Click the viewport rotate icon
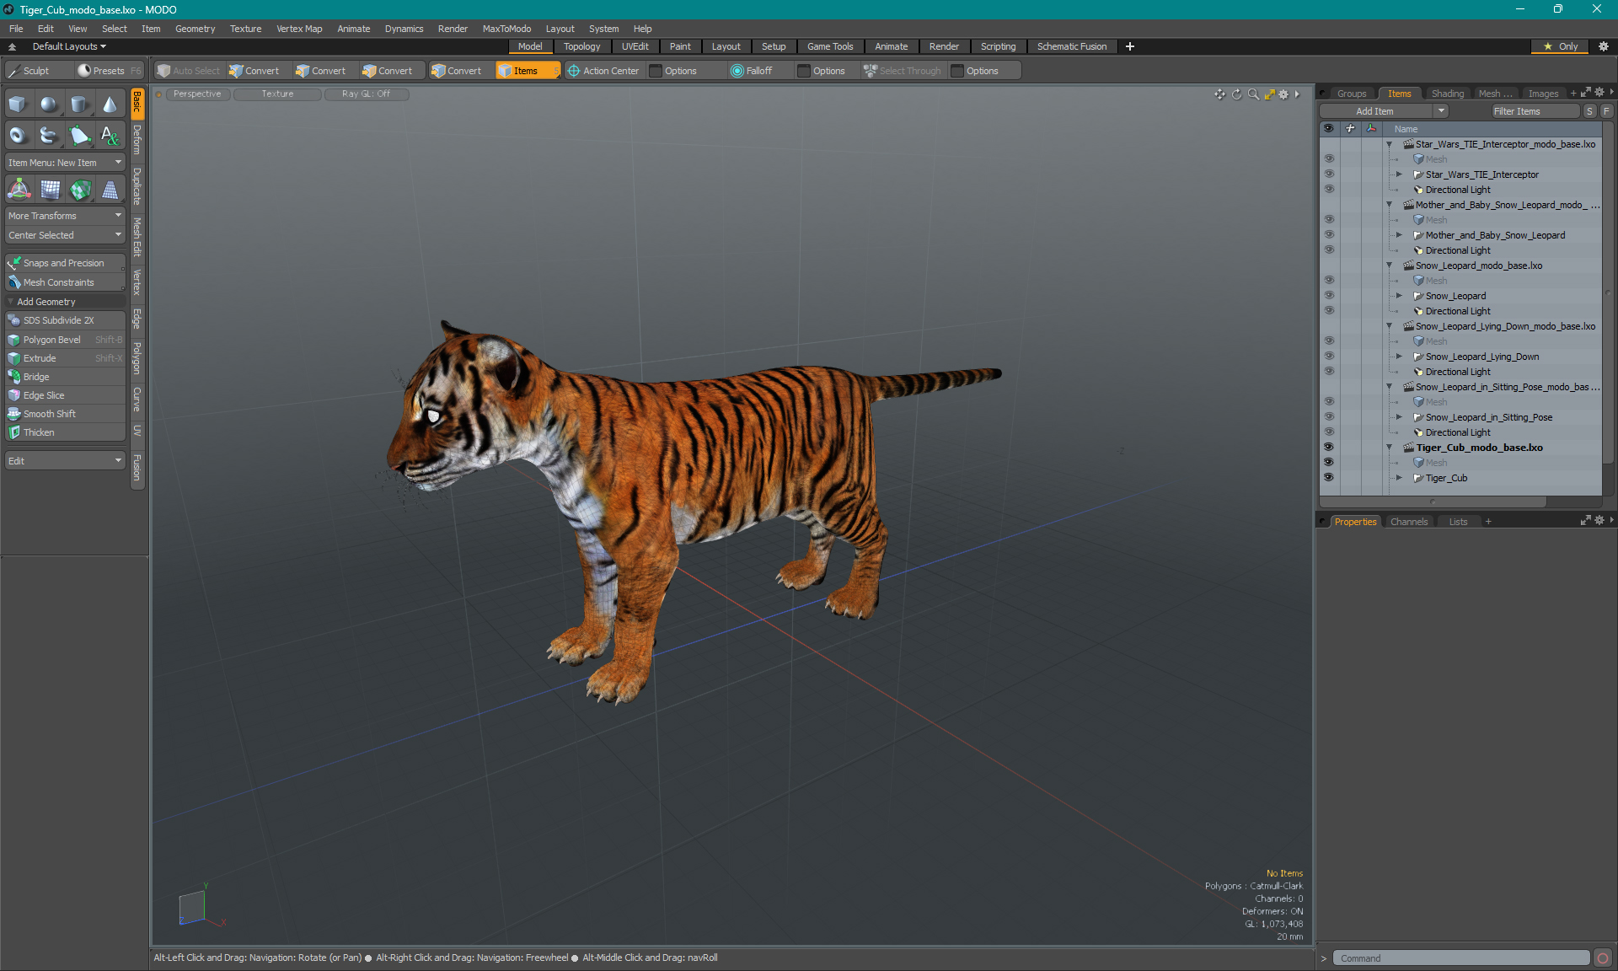This screenshot has width=1618, height=971. tap(1236, 94)
